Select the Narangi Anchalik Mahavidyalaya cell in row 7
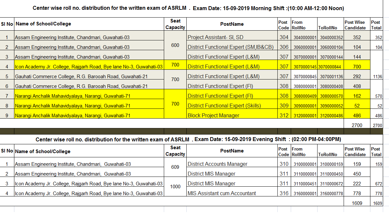This screenshot has width=389, height=215. coord(89,94)
